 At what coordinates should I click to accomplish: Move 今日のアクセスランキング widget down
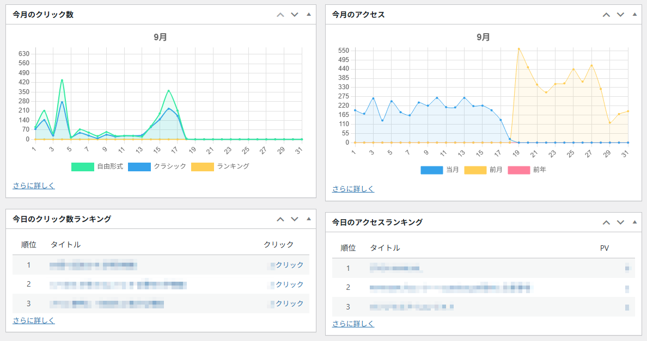pos(620,222)
